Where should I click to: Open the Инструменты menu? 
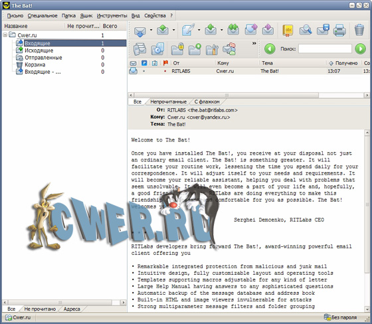pos(112,16)
